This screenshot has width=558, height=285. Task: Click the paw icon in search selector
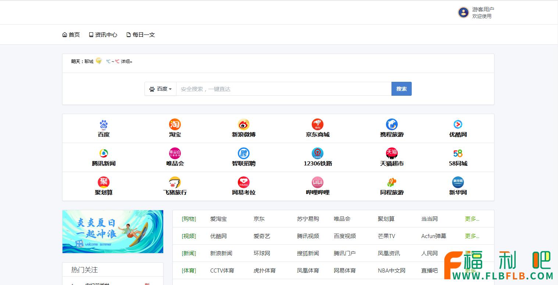(152, 89)
